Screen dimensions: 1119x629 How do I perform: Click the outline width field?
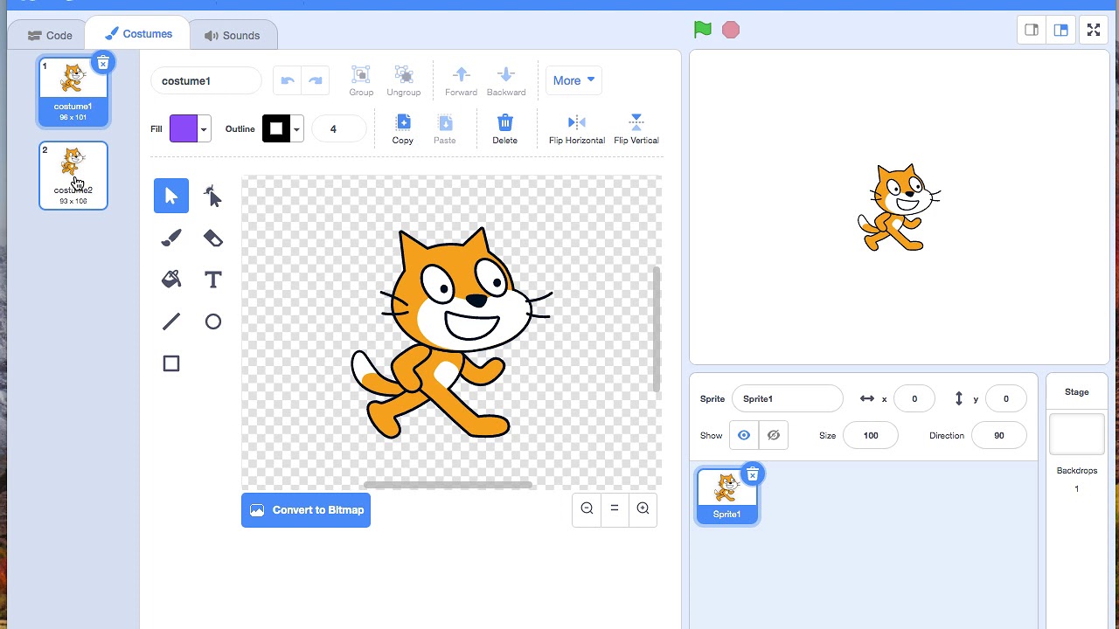(339, 128)
